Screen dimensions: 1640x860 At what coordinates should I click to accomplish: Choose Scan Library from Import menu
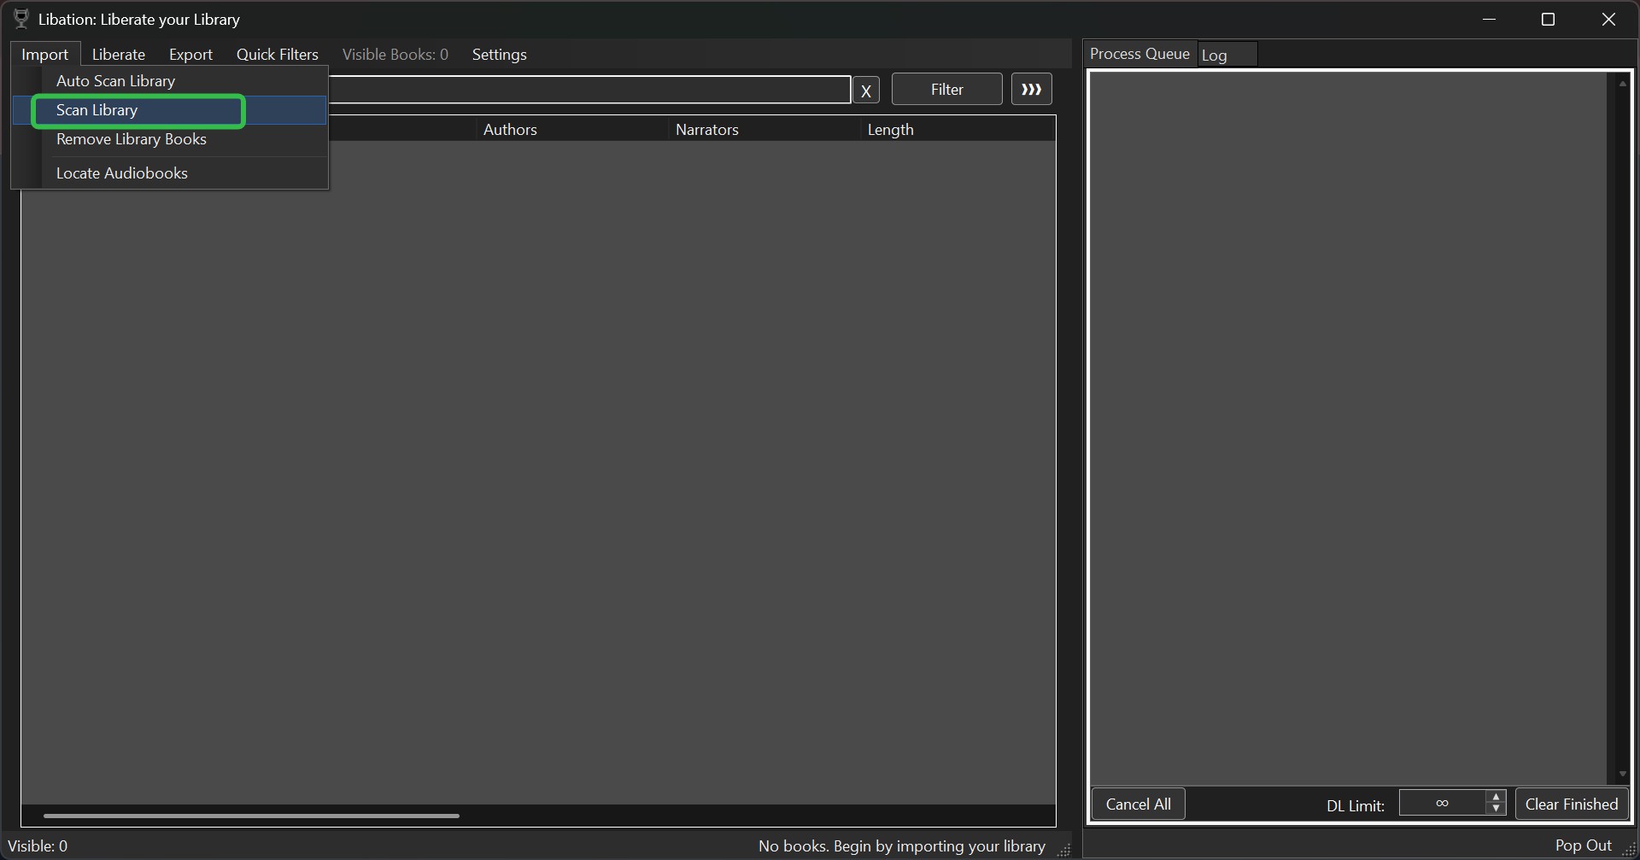[97, 110]
